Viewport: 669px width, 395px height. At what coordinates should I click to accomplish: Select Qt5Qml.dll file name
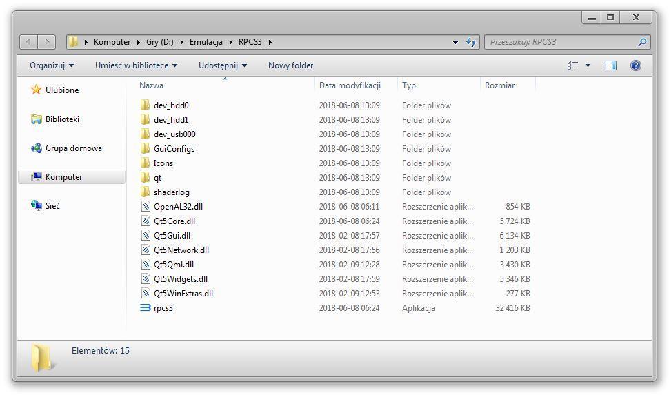pyautogui.click(x=174, y=265)
